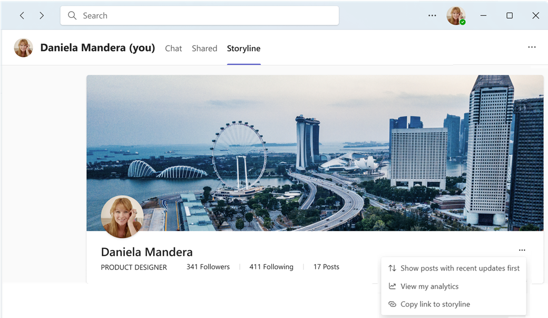Click the 17 Posts count
The height and width of the screenshot is (318, 548).
click(x=326, y=267)
